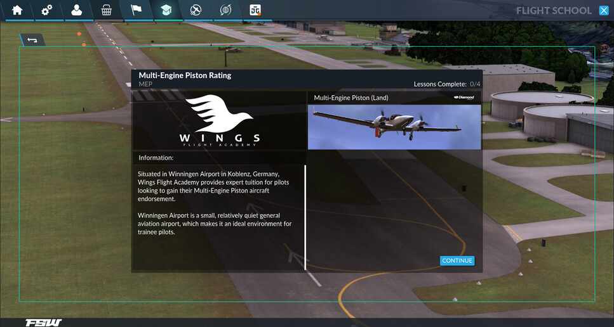Image resolution: width=614 pixels, height=327 pixels.
Task: Go to the Home screen icon
Action: pyautogui.click(x=17, y=10)
